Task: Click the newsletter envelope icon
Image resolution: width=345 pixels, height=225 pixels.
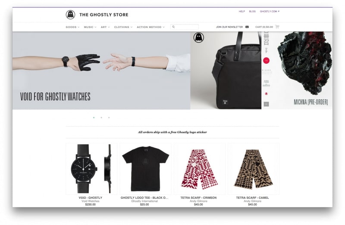Action: tap(247, 27)
